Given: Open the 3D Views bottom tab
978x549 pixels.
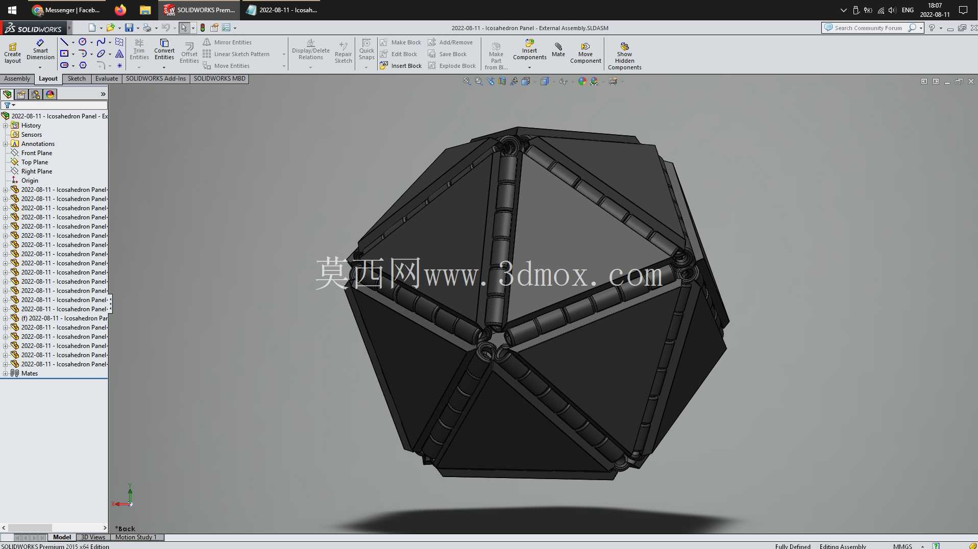Looking at the screenshot, I should [93, 537].
